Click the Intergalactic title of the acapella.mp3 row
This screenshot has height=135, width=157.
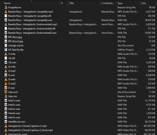76,12
